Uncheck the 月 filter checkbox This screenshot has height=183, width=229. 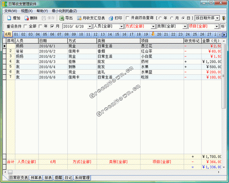coord(52,26)
